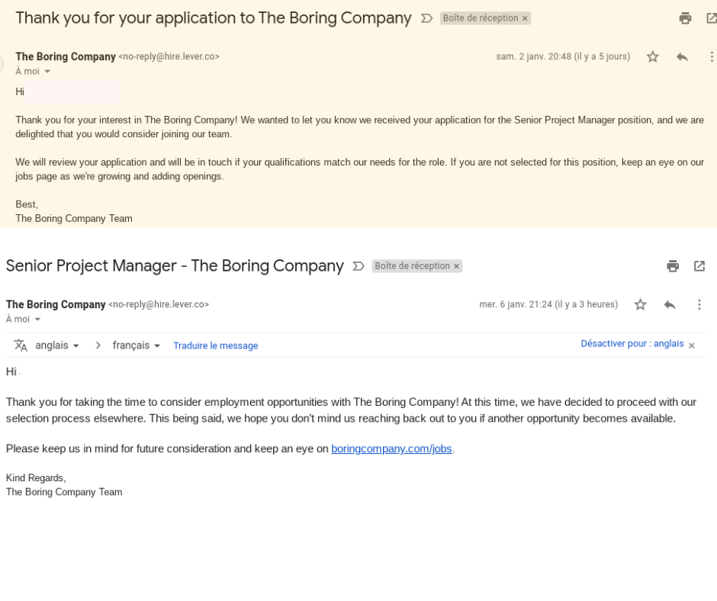Open the confirmation email in new window

click(712, 18)
